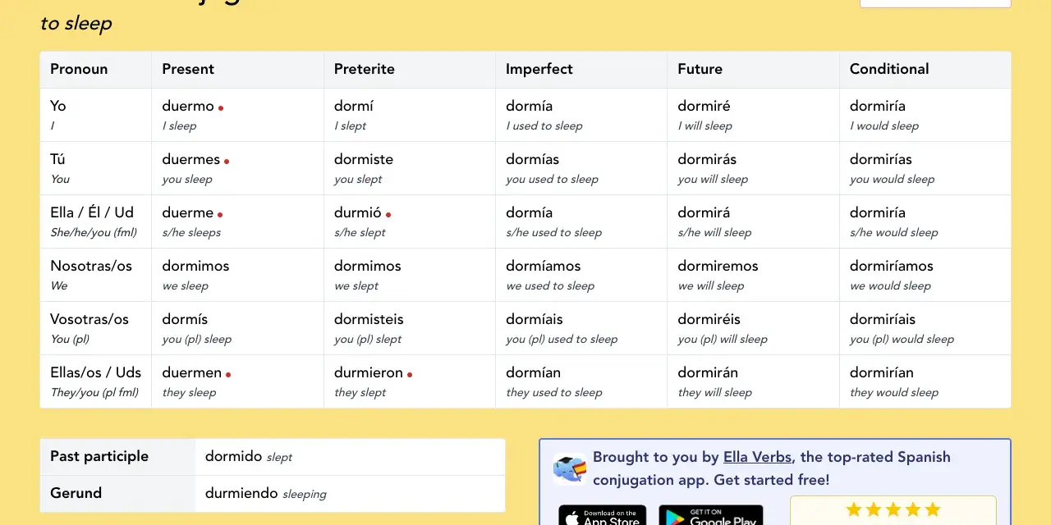Image resolution: width=1051 pixels, height=525 pixels.
Task: Click the word dormido
Action: click(233, 456)
